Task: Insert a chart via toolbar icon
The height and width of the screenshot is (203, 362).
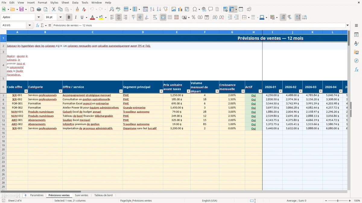Action: [x=180, y=9]
